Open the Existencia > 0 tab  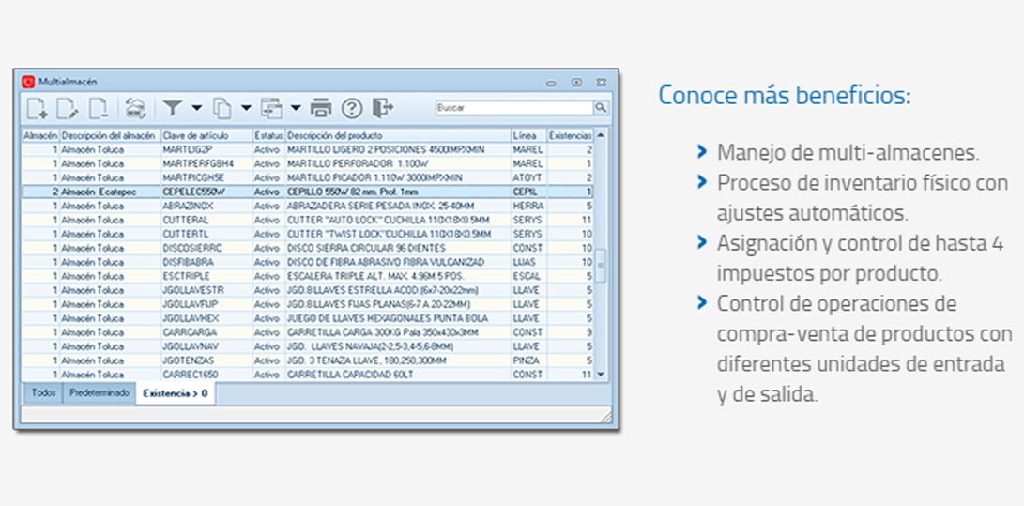[176, 393]
